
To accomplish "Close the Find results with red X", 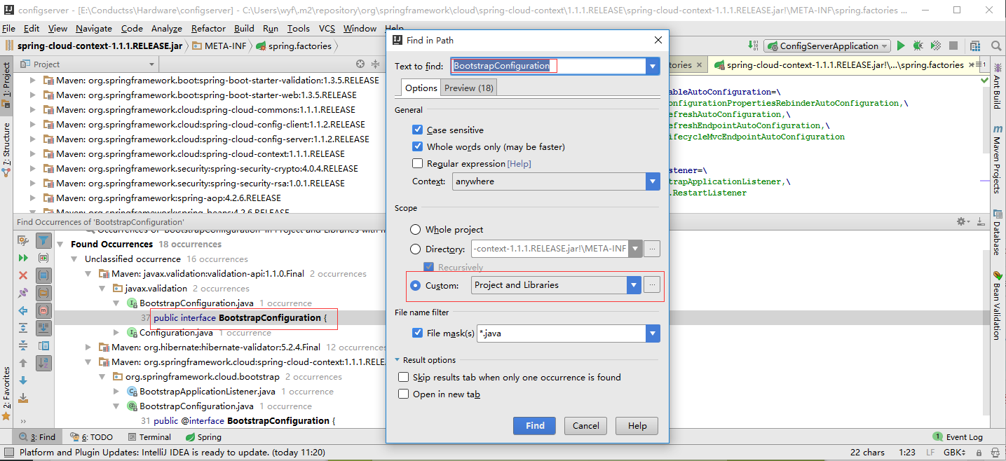I will (x=23, y=275).
